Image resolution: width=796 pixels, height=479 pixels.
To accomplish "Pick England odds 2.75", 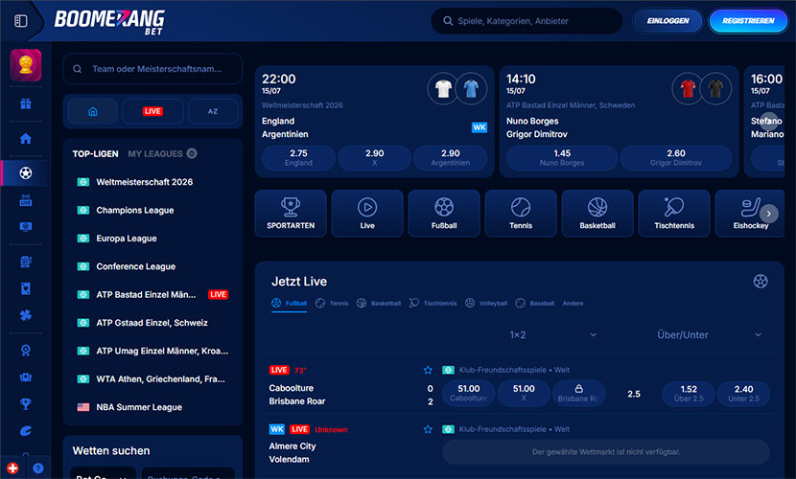I will 298,158.
